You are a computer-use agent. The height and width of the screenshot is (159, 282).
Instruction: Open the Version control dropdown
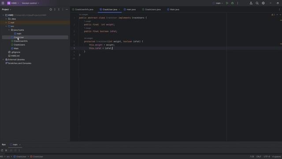point(30,3)
